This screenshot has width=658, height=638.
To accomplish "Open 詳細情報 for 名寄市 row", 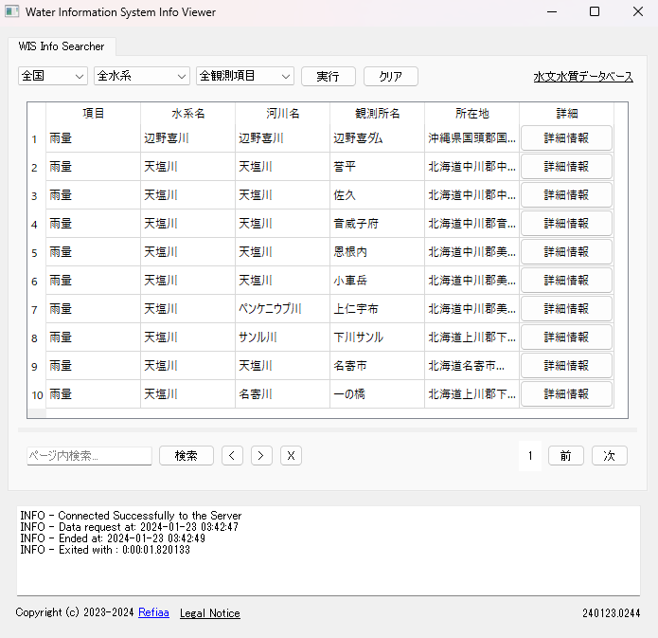I will (566, 366).
